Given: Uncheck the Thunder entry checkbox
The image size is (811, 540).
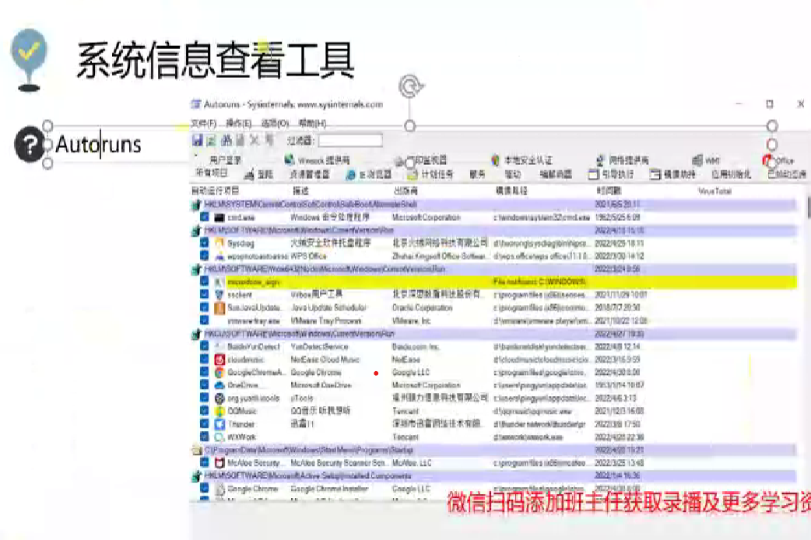Looking at the screenshot, I should (x=205, y=423).
